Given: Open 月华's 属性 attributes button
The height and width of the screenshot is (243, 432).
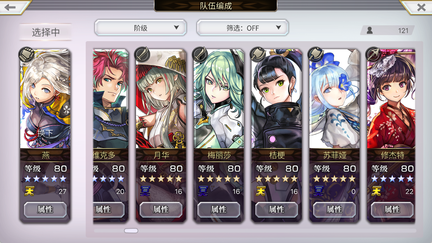Looking at the screenshot, I should pos(161,210).
